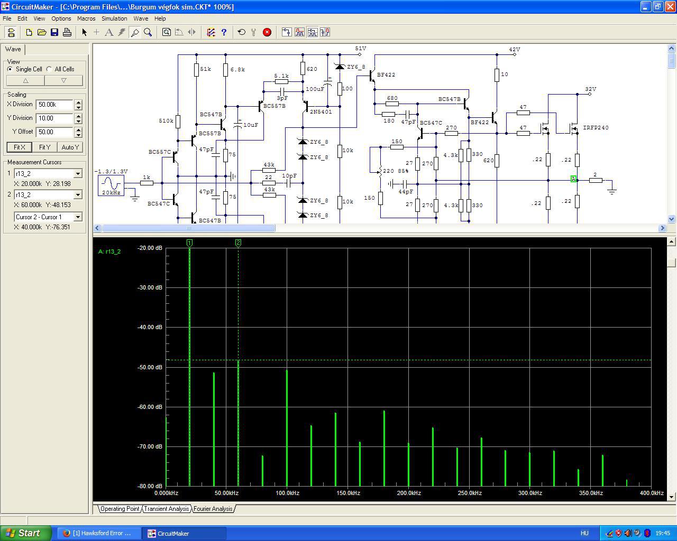Open the File menu
677x541 pixels.
(x=7, y=18)
